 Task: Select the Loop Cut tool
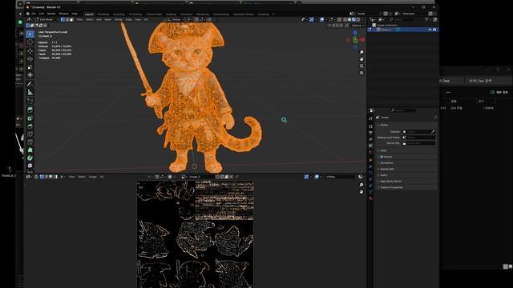tap(30, 134)
